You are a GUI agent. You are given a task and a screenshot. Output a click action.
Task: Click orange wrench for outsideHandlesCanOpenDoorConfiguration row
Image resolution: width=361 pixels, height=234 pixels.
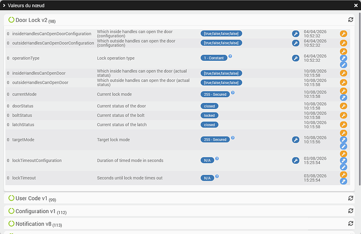(x=344, y=43)
